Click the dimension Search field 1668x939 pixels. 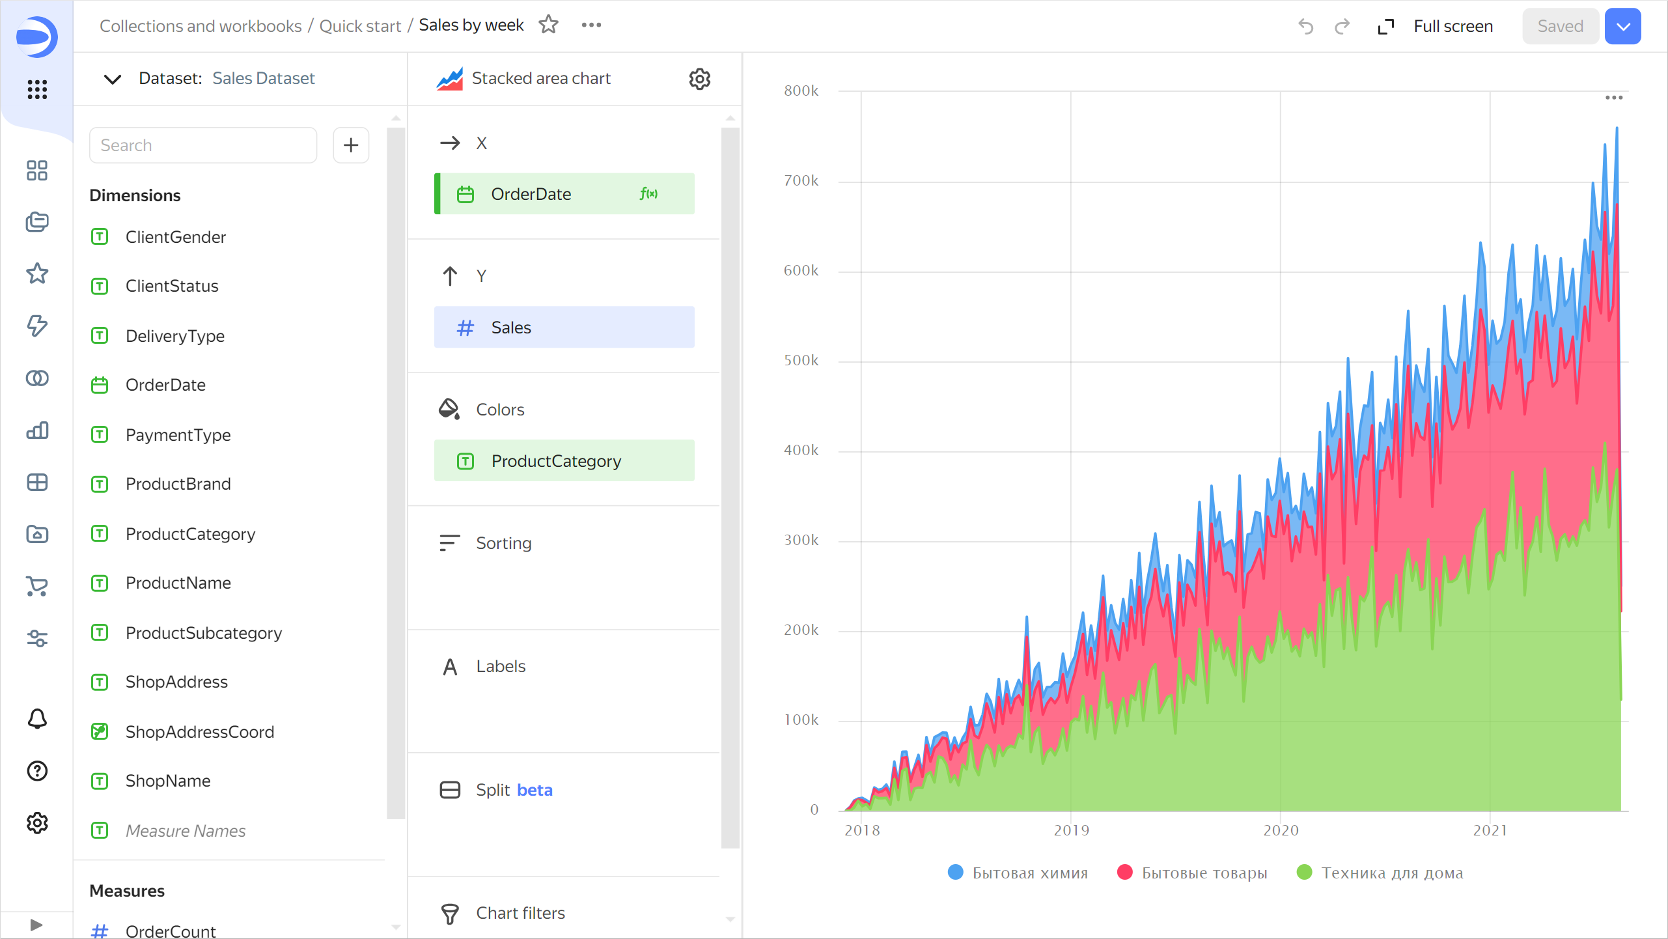[203, 145]
